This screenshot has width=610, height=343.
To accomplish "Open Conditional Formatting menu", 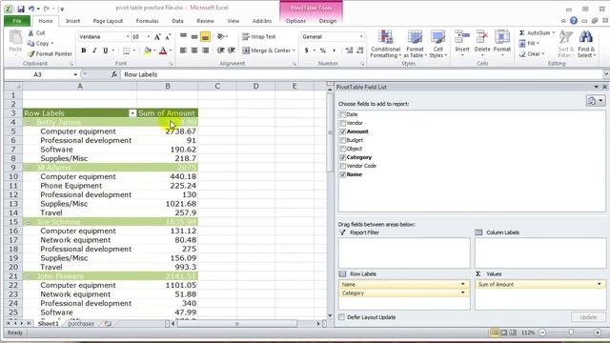I will tap(385, 44).
